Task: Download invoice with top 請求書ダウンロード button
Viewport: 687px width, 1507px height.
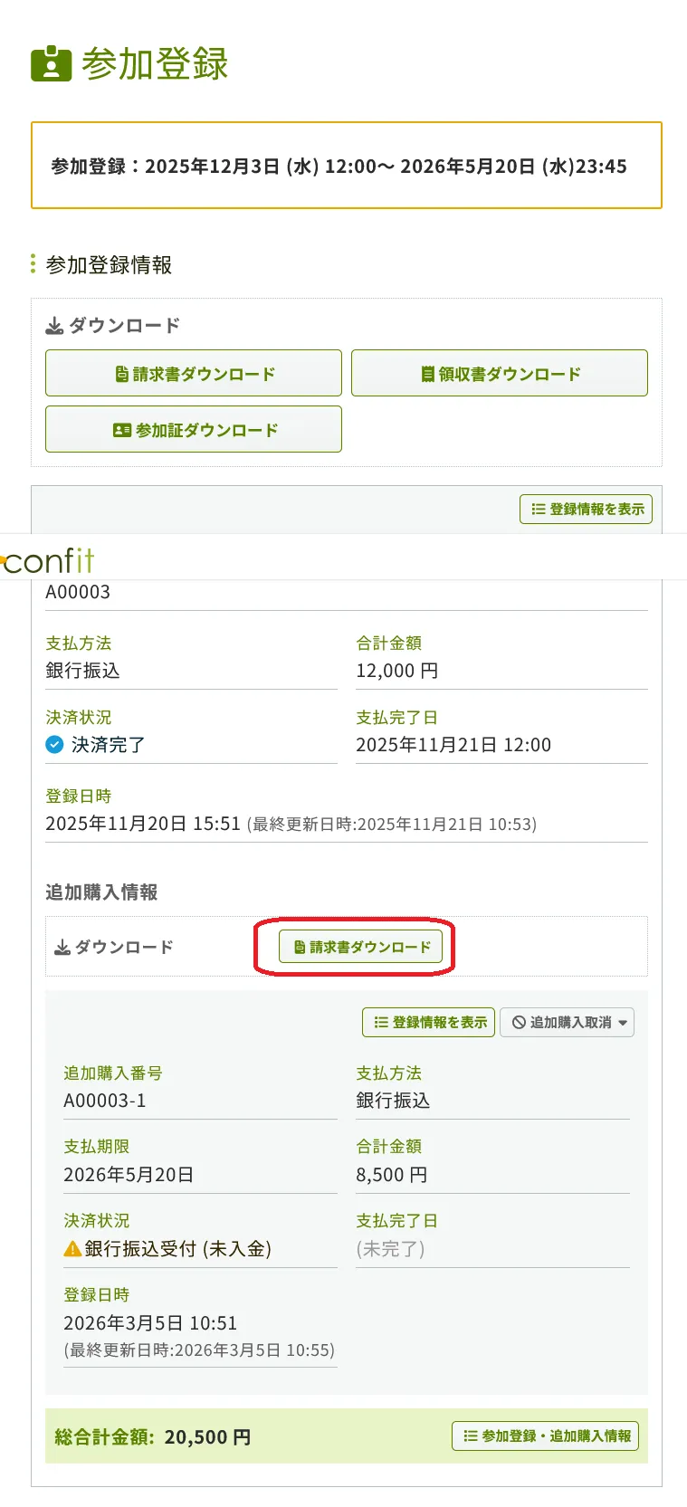Action: pyautogui.click(x=194, y=373)
